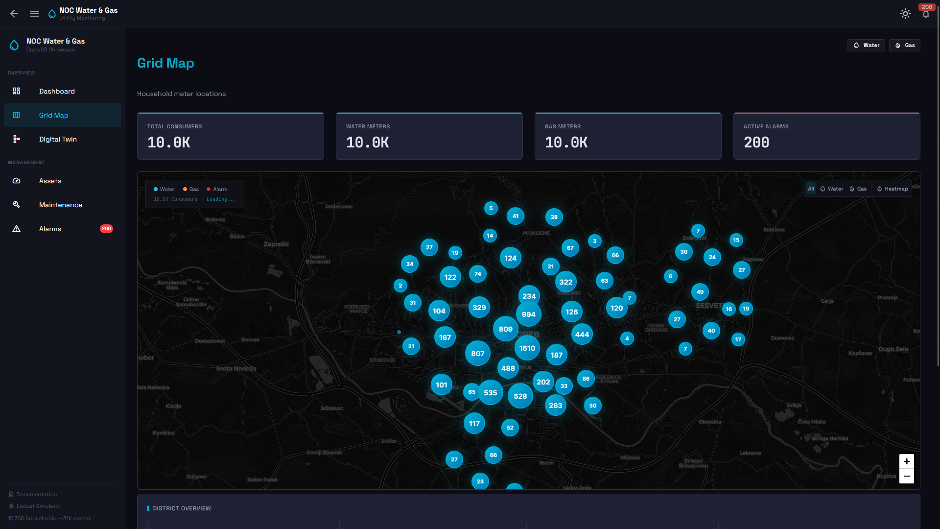
Task: Click the Water legend dot
Action: (x=156, y=189)
